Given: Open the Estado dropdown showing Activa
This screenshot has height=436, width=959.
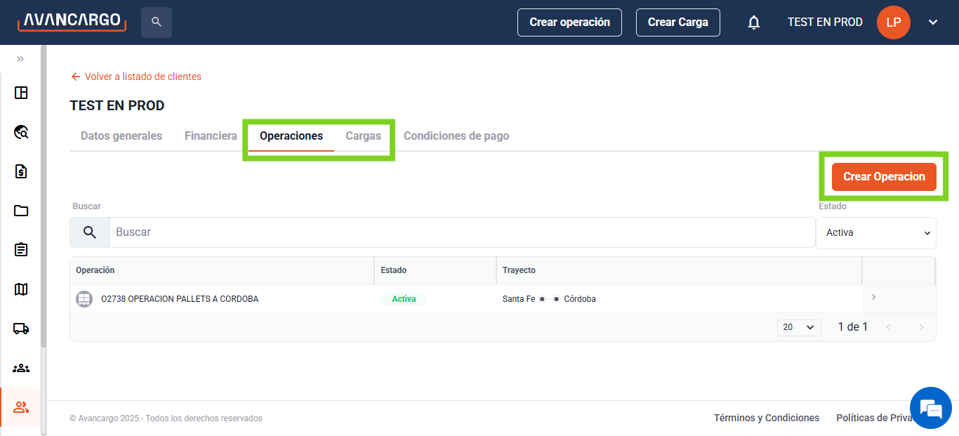Looking at the screenshot, I should [876, 232].
